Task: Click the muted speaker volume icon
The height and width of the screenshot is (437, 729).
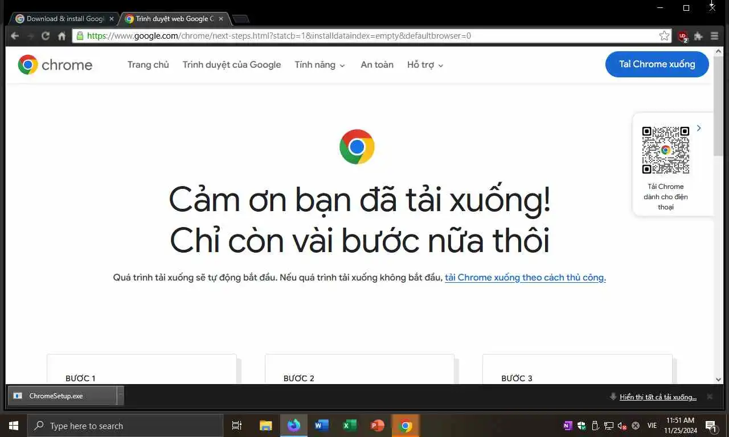Action: (x=622, y=426)
